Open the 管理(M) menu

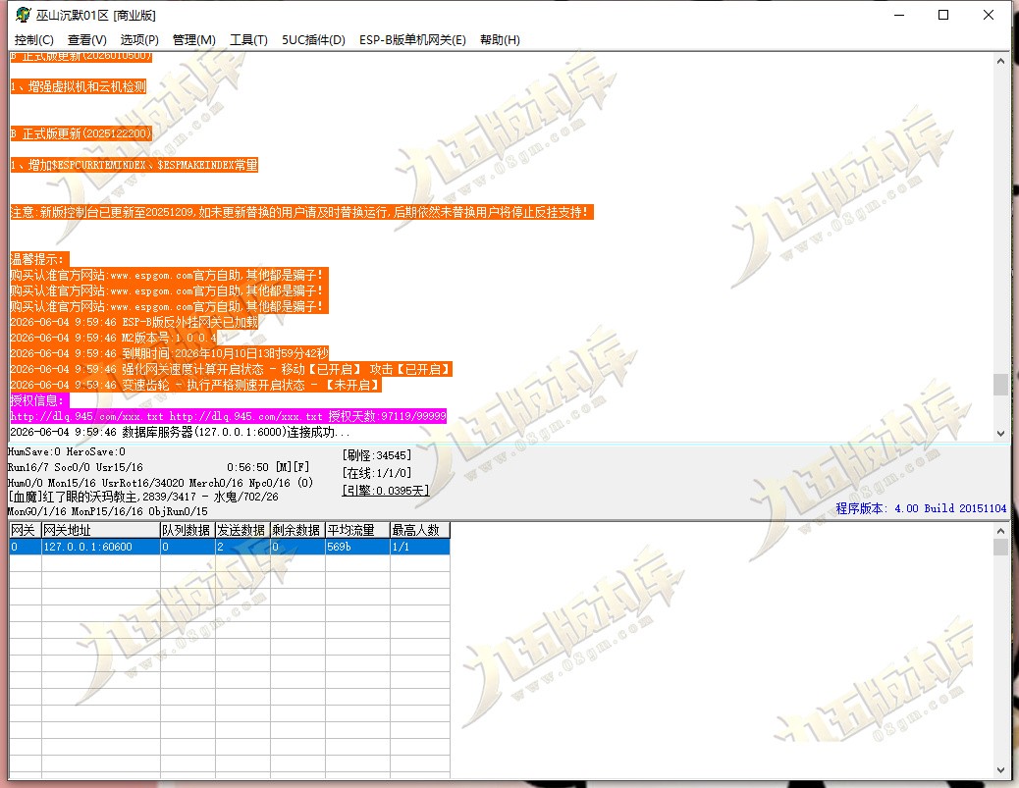[193, 39]
